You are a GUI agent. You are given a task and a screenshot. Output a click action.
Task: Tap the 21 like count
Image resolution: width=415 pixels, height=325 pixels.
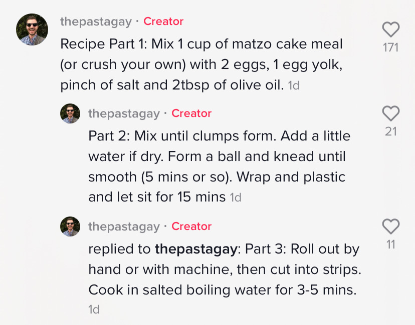coord(390,132)
